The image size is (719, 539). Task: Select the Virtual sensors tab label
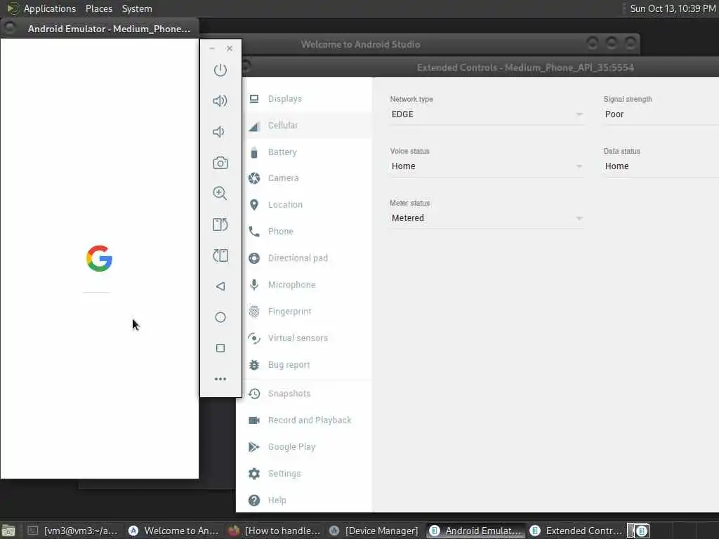(x=298, y=338)
